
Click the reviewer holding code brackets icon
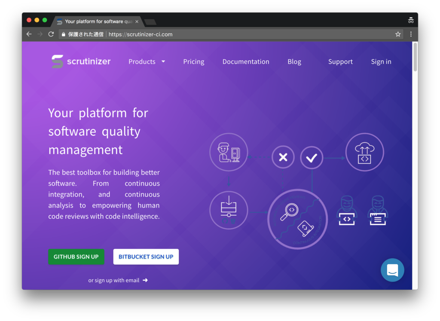(347, 211)
